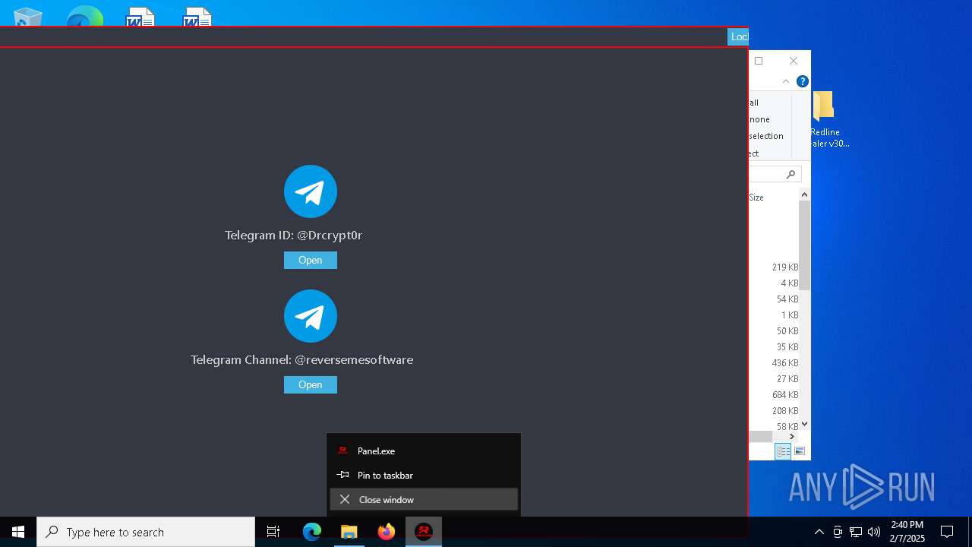Open the Recycle Bin desktop icon
Viewport: 972px width, 547px height.
point(27,17)
